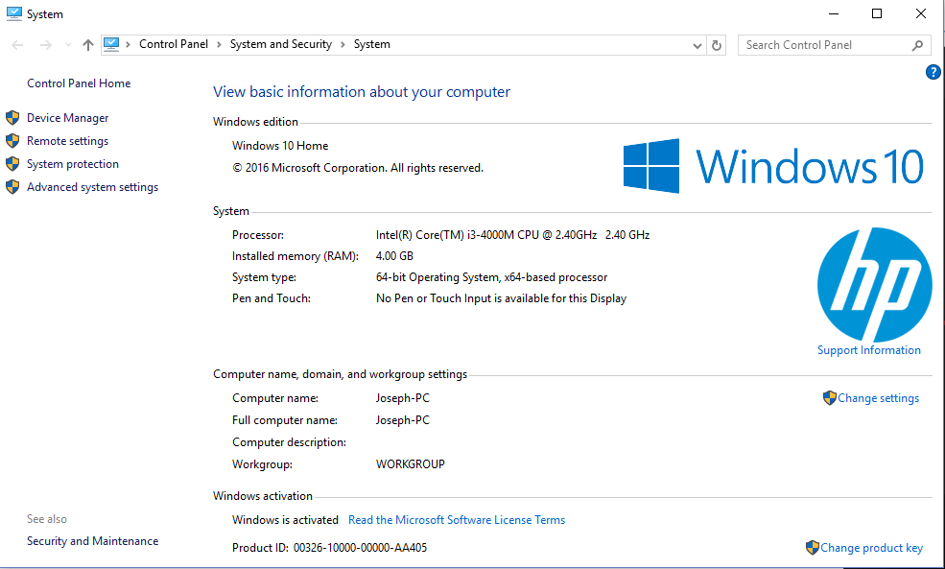Click the computer icon in address bar
Image resolution: width=945 pixels, height=569 pixels.
(112, 44)
